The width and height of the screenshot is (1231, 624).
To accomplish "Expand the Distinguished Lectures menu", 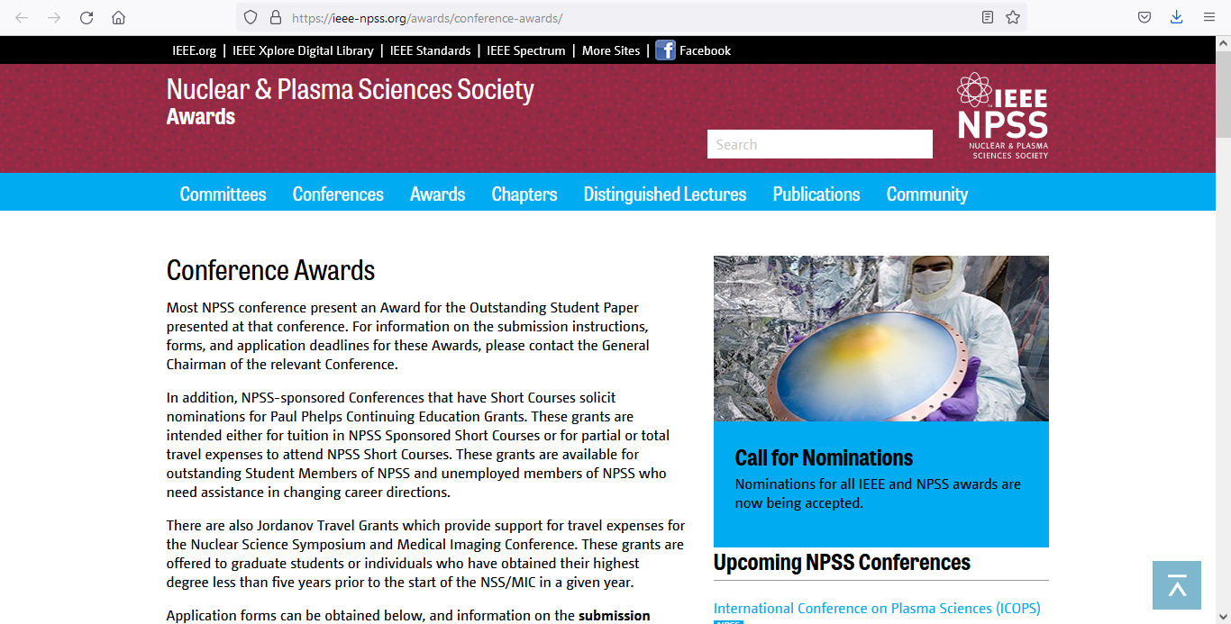I will tap(664, 194).
